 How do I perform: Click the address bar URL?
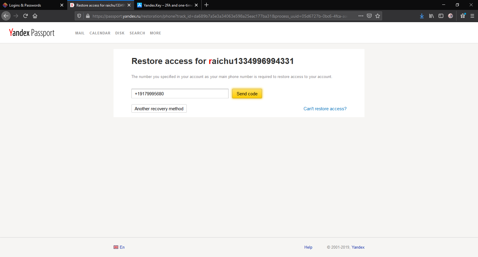[x=220, y=16]
